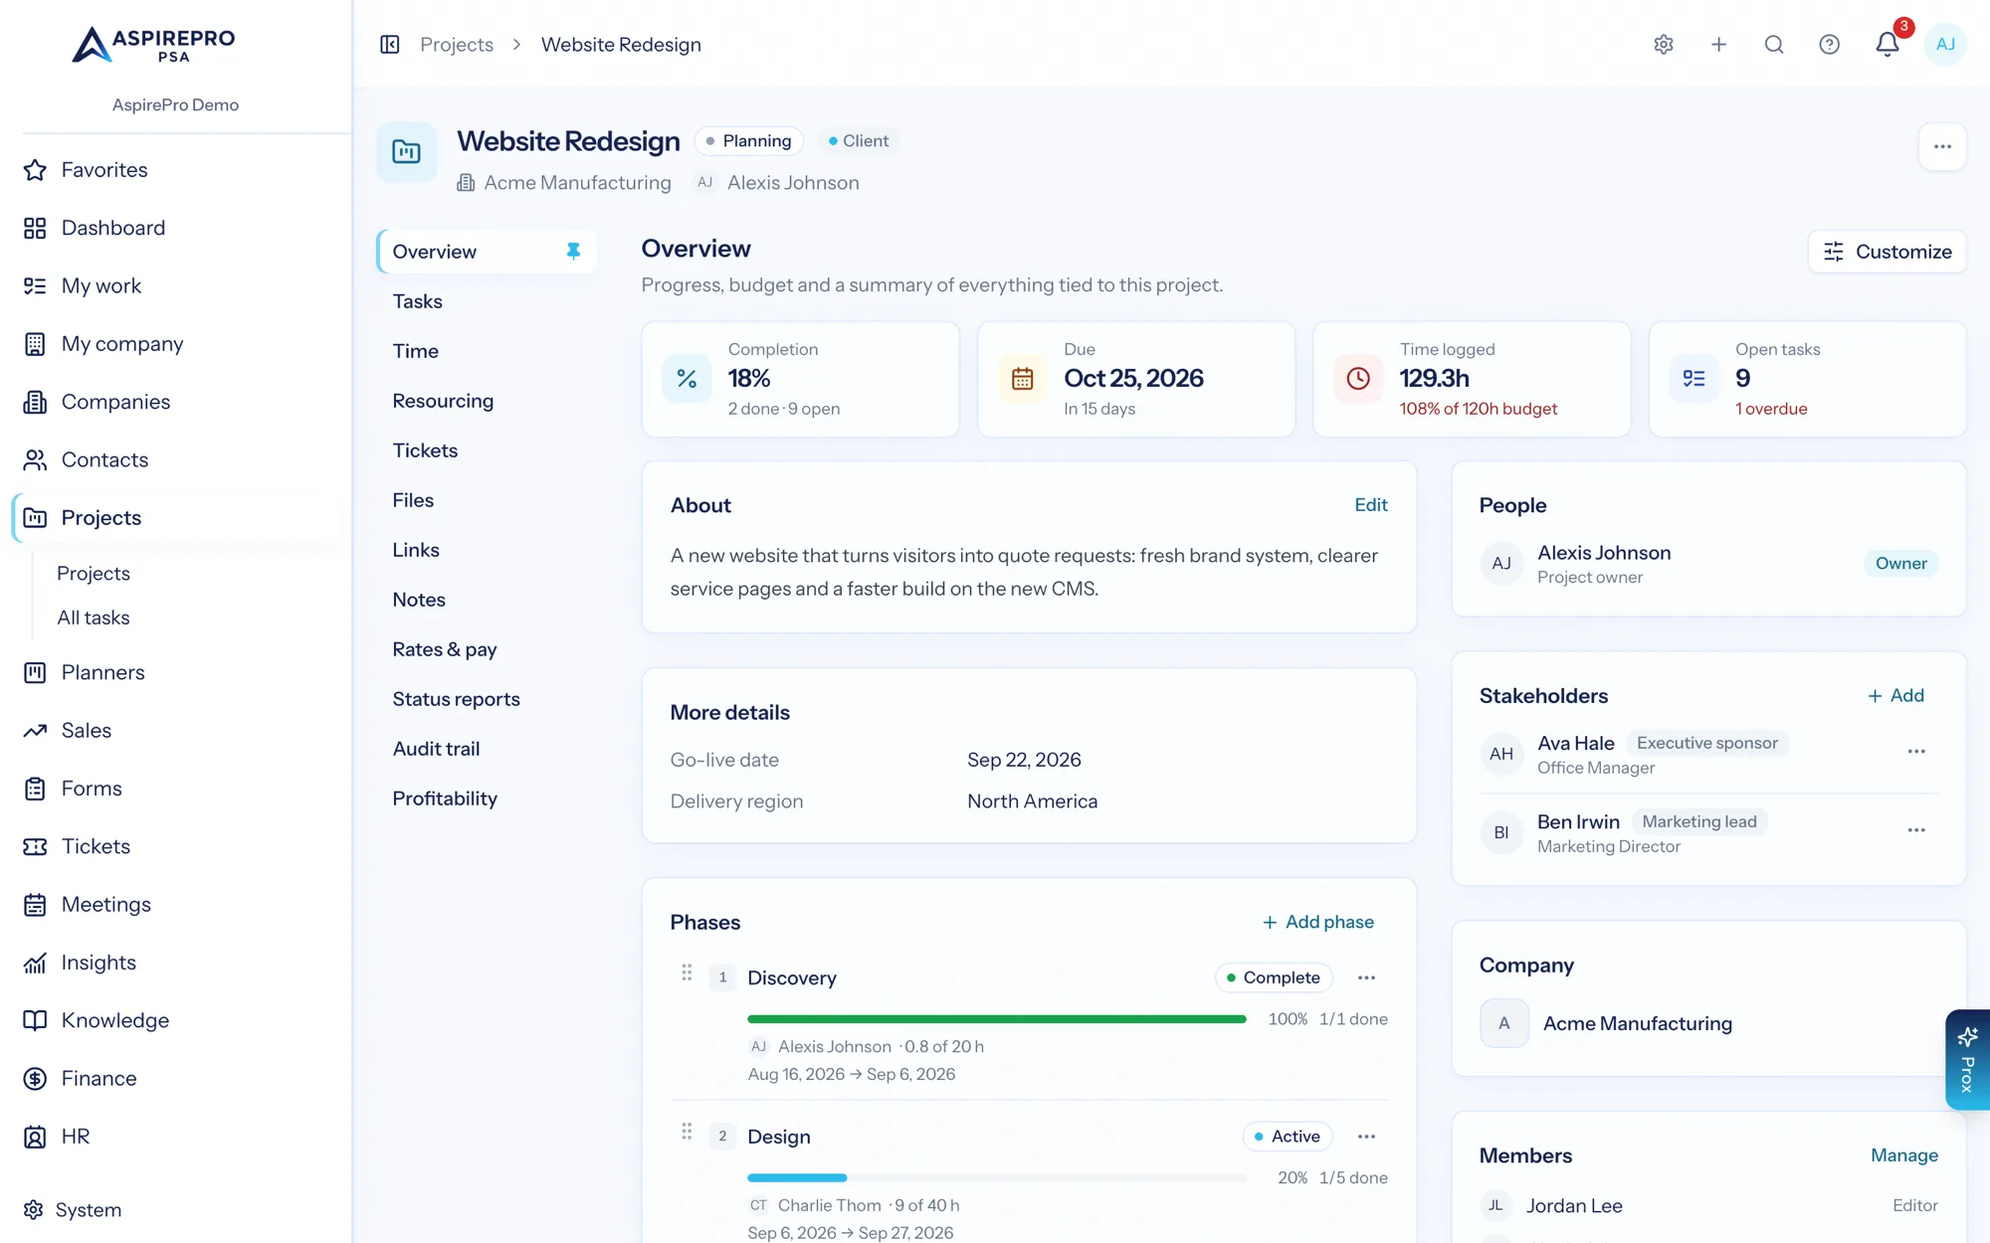
Task: Click Edit in About card
Action: [x=1370, y=505]
